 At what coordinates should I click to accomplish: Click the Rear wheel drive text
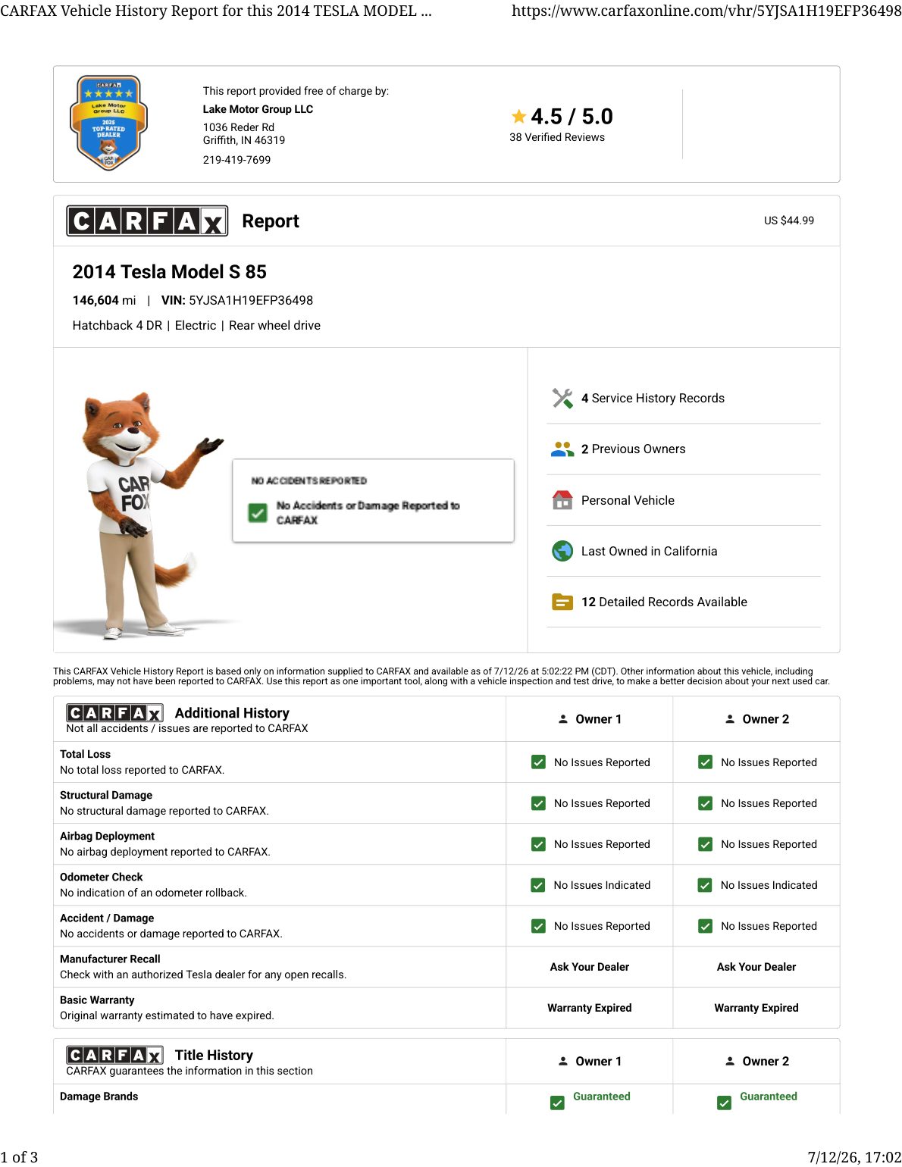274,325
